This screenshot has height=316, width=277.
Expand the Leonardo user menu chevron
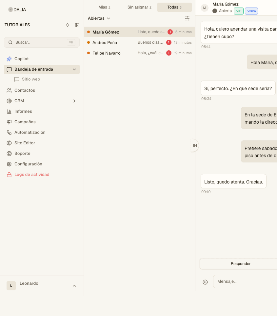74,286
